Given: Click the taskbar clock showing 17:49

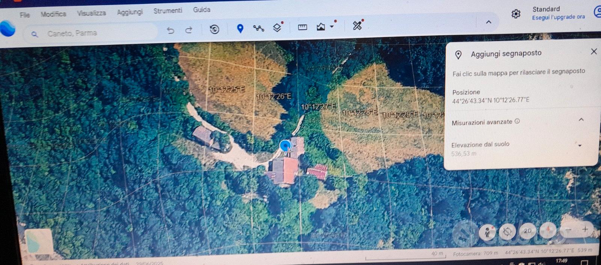Looking at the screenshot, I should (562, 261).
